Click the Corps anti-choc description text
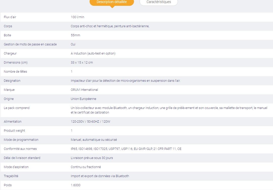Screen dimensions: 273x190 110,26
